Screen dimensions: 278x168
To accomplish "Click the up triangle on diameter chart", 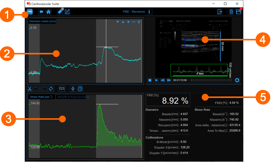I will (x=123, y=22).
